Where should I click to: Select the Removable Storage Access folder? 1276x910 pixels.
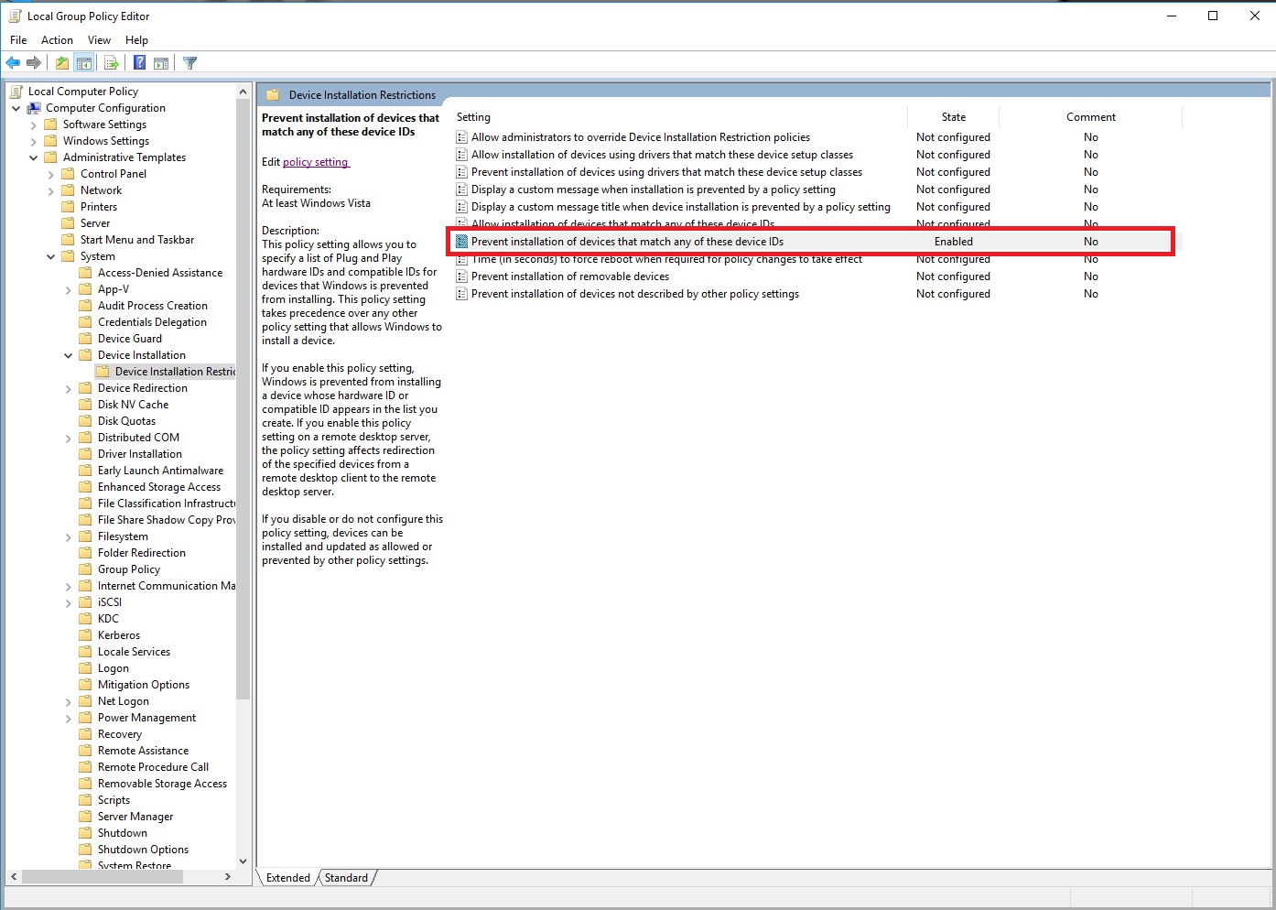(162, 784)
